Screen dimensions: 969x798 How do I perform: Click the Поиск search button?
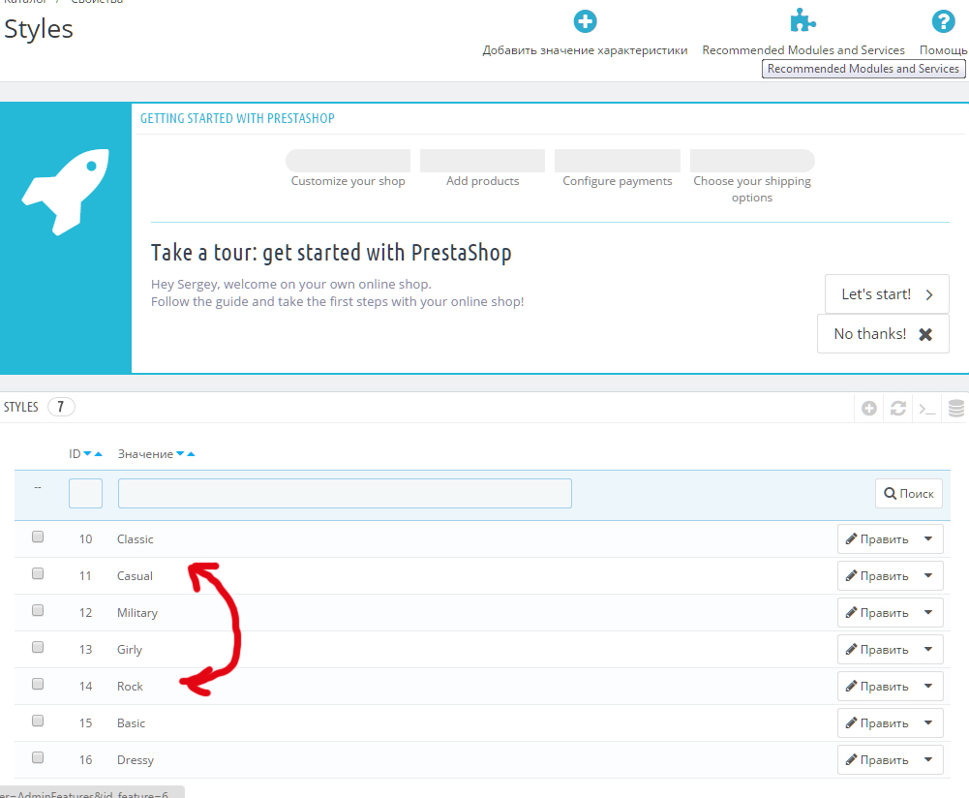coord(908,493)
